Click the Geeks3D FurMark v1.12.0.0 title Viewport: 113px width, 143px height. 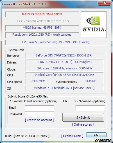[24, 4]
